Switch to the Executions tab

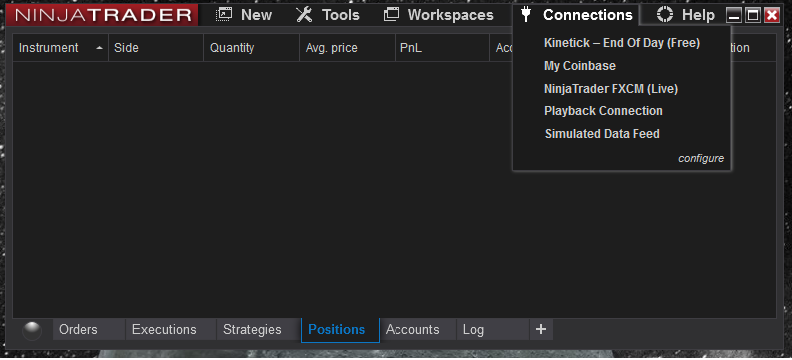pyautogui.click(x=171, y=330)
